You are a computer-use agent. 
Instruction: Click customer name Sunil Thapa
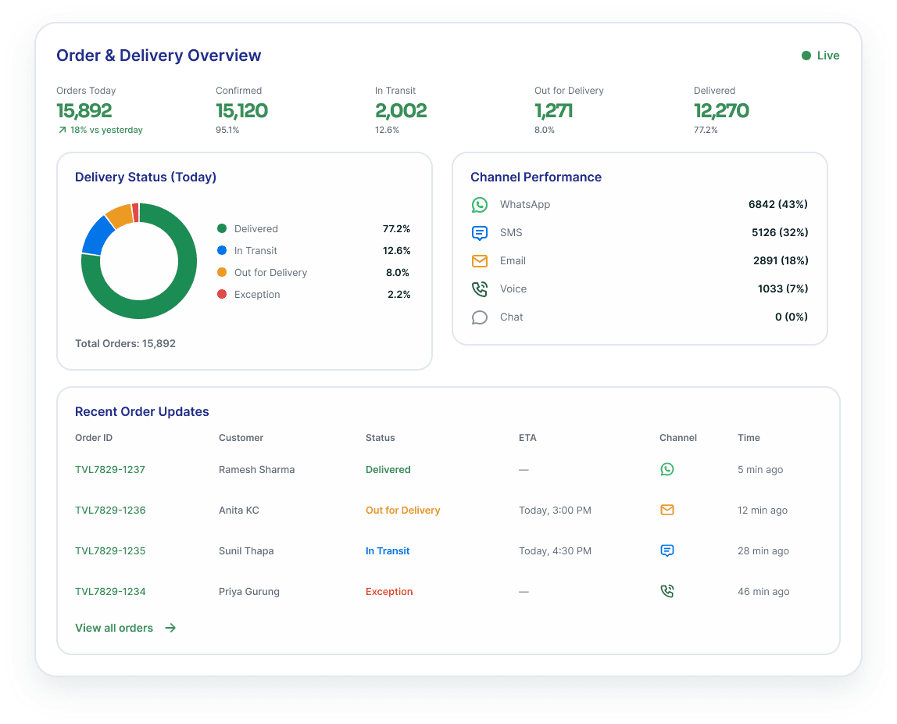click(x=246, y=550)
